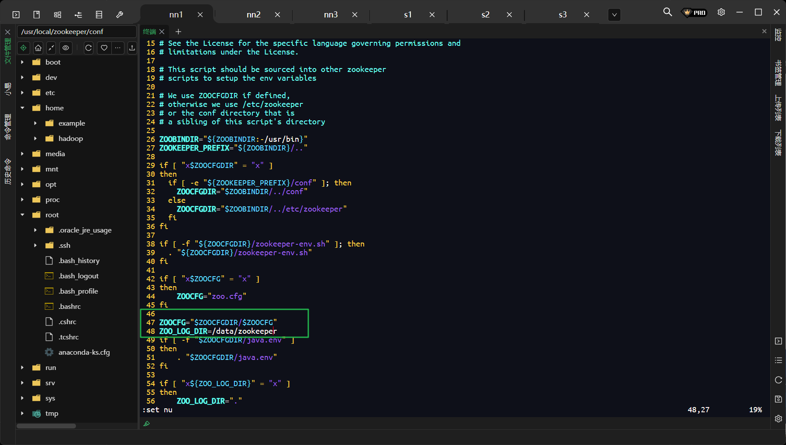Switch to the s3 session tab
This screenshot has height=445, width=786.
click(562, 14)
